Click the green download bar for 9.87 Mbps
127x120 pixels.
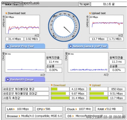tap(58, 93)
